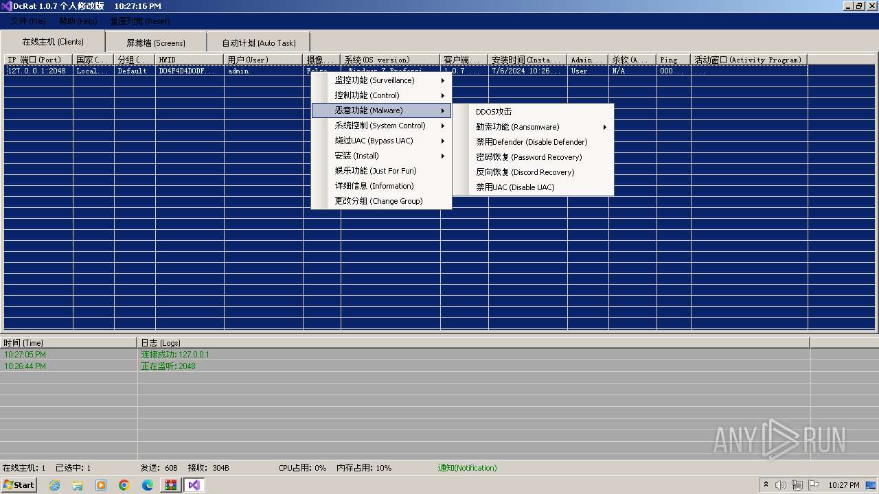Launch Windows Media Player taskbar icon
The image size is (879, 494).
[101, 485]
